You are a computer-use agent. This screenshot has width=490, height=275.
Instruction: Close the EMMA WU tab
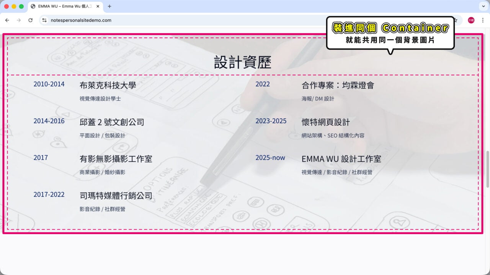click(x=98, y=6)
